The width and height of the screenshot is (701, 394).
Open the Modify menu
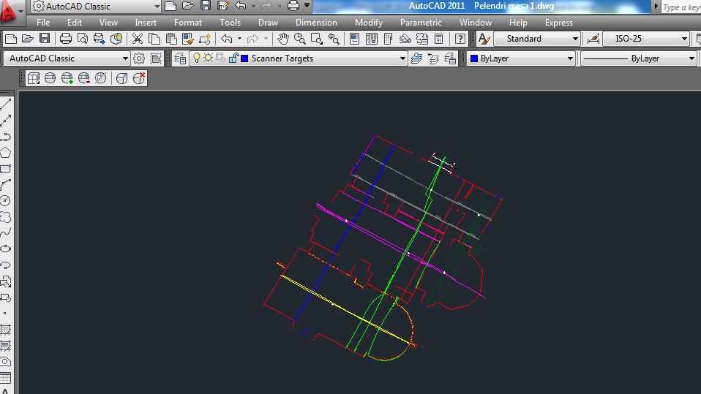[x=368, y=23]
